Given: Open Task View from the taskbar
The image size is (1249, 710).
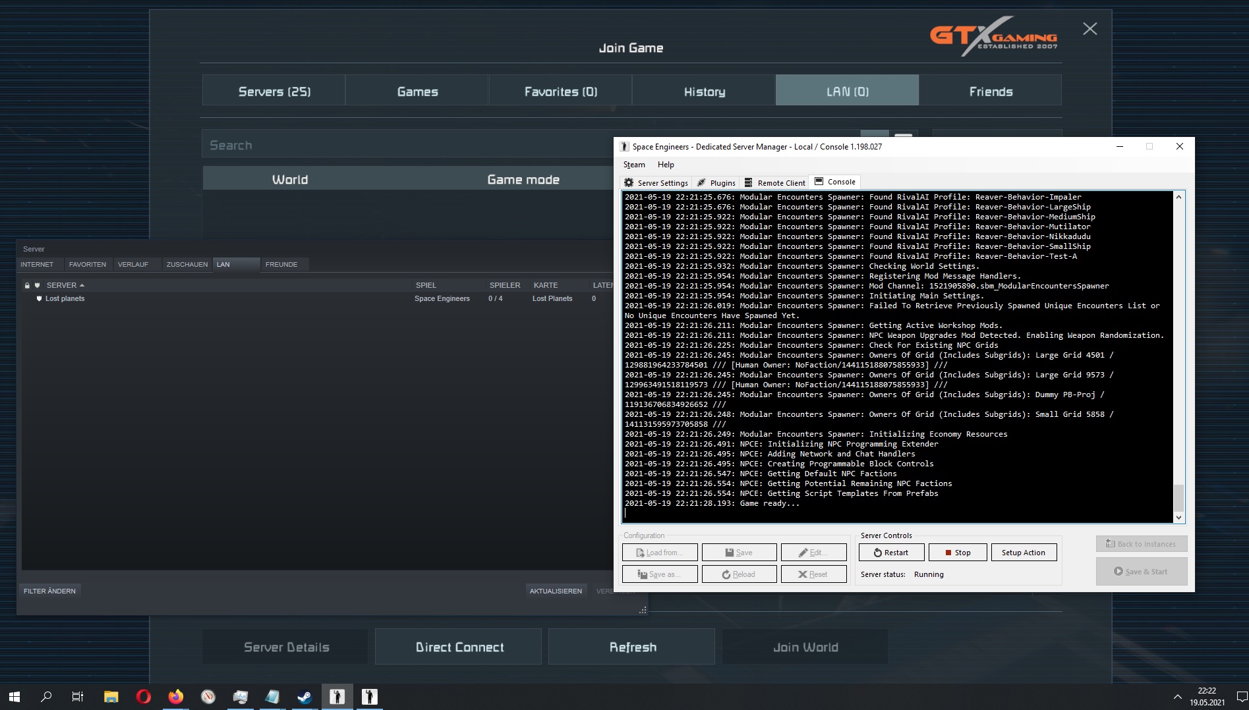Looking at the screenshot, I should point(78,696).
